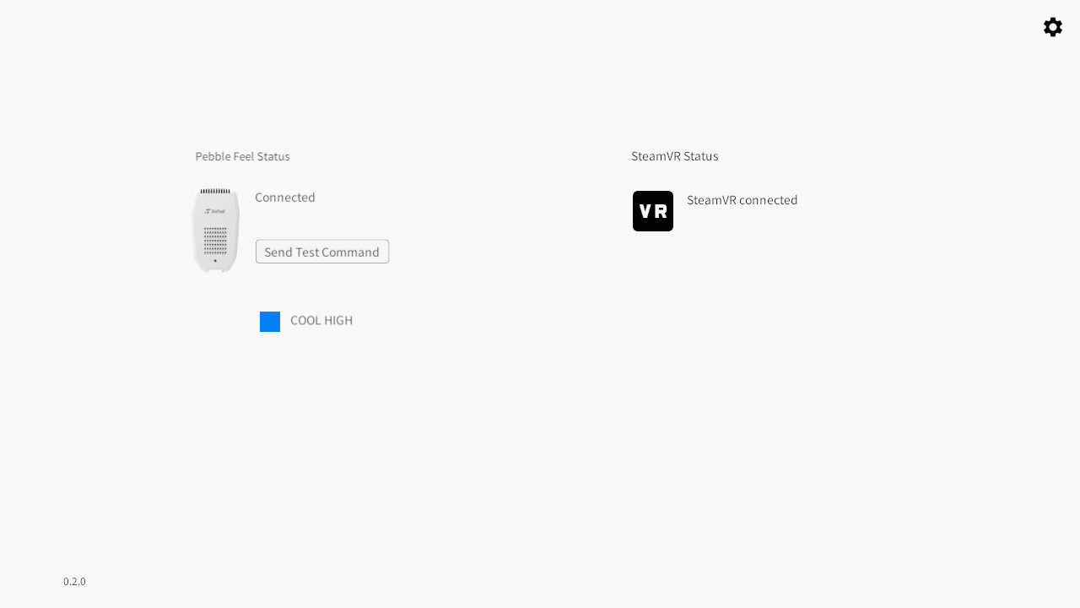Screen dimensions: 1080x608
Task: Click the Connected status text
Action: tap(284, 197)
